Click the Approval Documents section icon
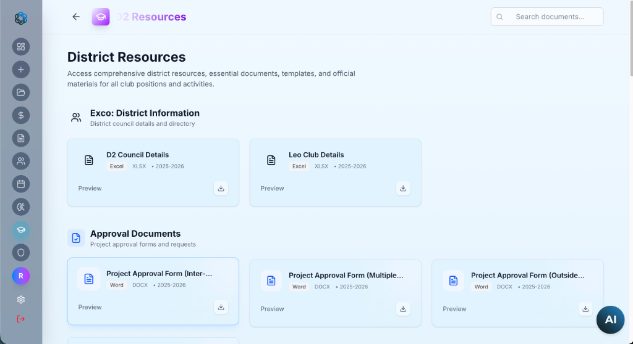Screen dimensions: 633x344 (x=76, y=238)
